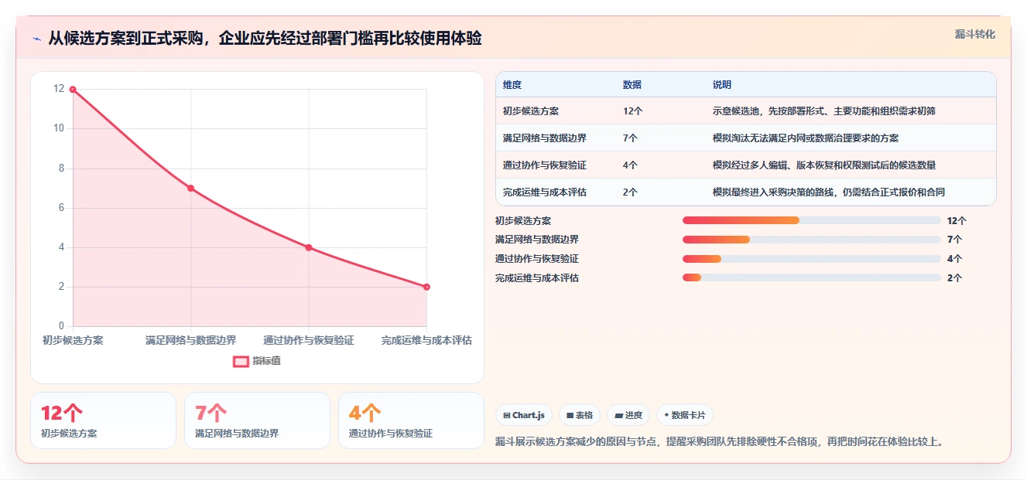Select the 表格 tag chip

click(580, 415)
